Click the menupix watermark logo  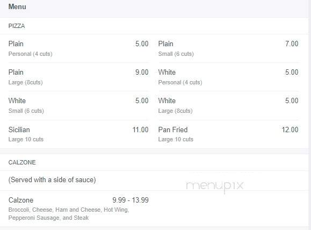pyautogui.click(x=215, y=186)
